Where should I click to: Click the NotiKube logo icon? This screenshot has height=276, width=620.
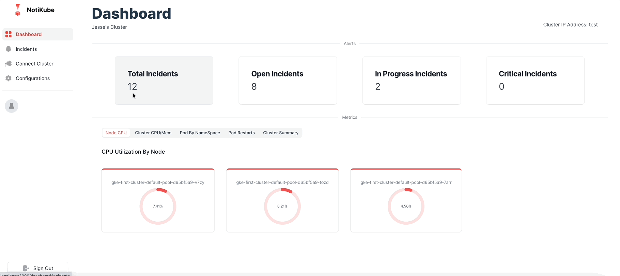(x=18, y=10)
